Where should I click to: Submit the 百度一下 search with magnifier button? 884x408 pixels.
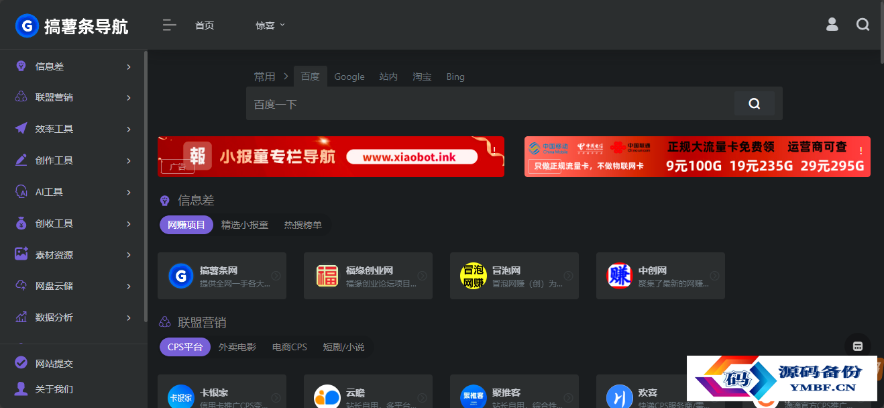755,104
